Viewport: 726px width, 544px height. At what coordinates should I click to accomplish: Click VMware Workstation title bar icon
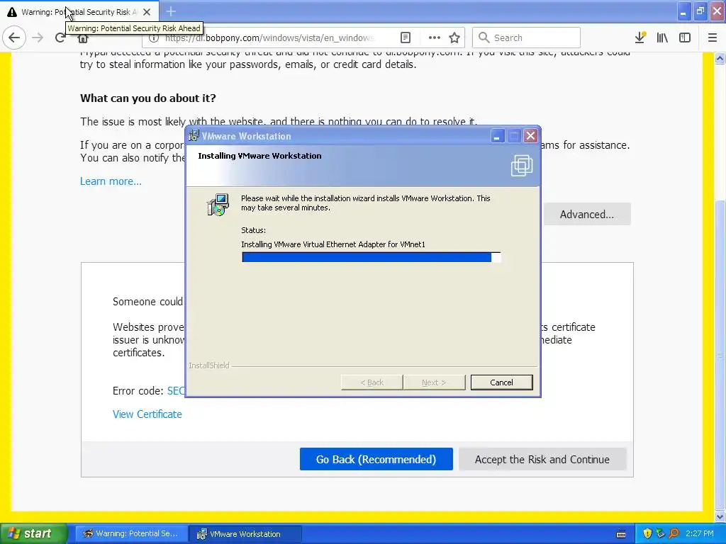[194, 135]
